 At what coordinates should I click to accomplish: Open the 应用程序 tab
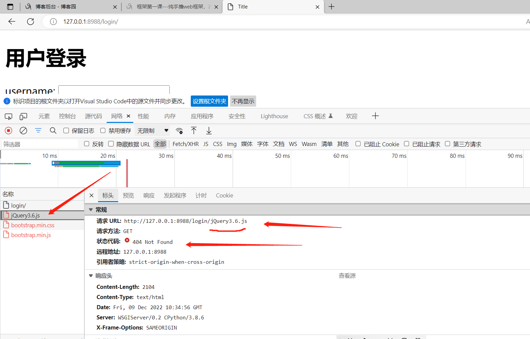[x=202, y=116]
